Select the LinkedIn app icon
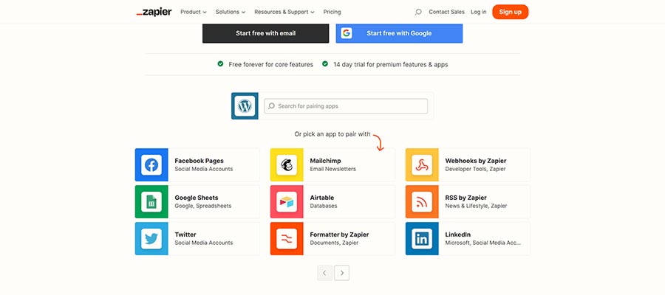Screen dimensions: 665x295 (422, 238)
